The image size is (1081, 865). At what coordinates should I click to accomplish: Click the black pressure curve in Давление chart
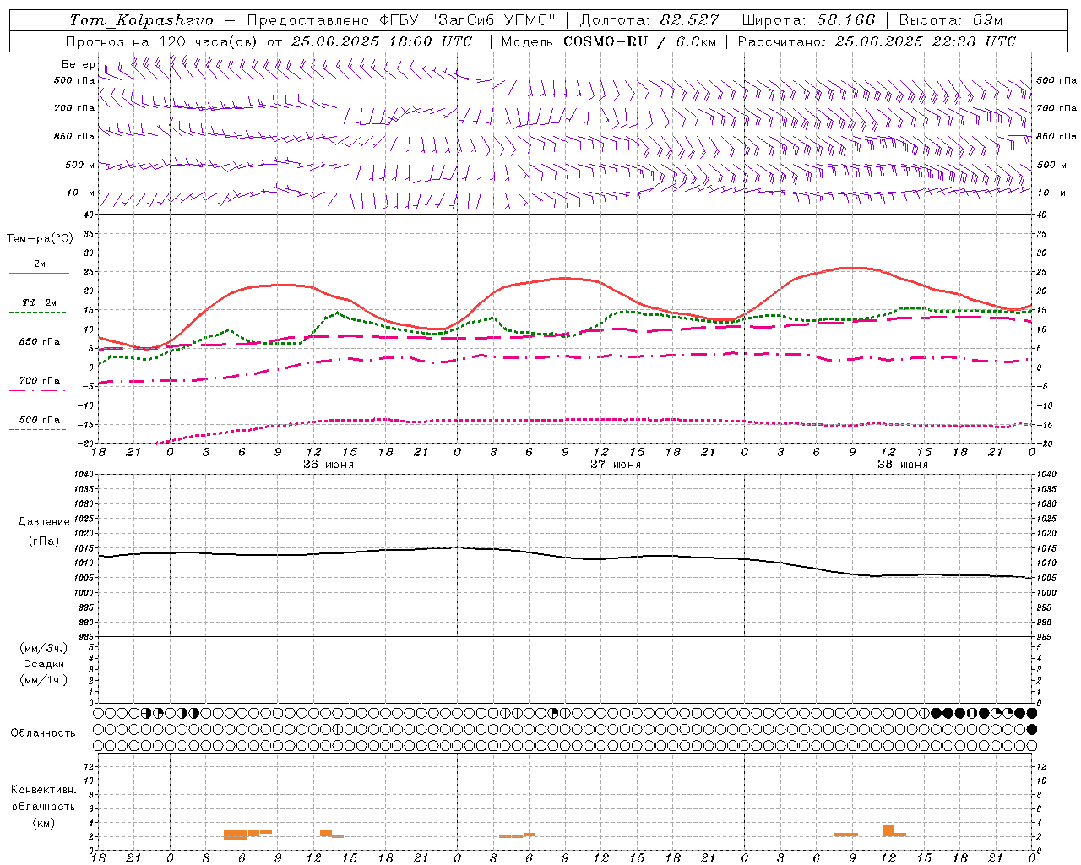tap(566, 556)
